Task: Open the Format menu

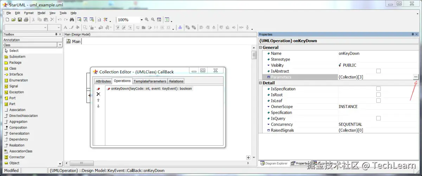Action: 29,13
